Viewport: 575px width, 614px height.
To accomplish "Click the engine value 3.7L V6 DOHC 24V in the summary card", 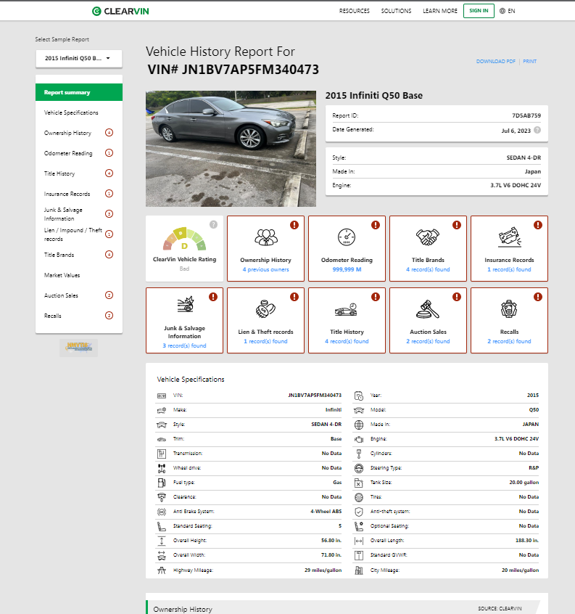I will click(x=516, y=185).
